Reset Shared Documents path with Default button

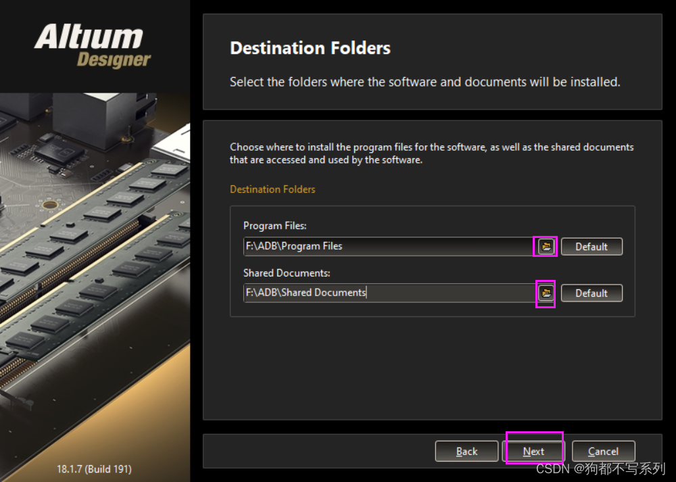[591, 293]
